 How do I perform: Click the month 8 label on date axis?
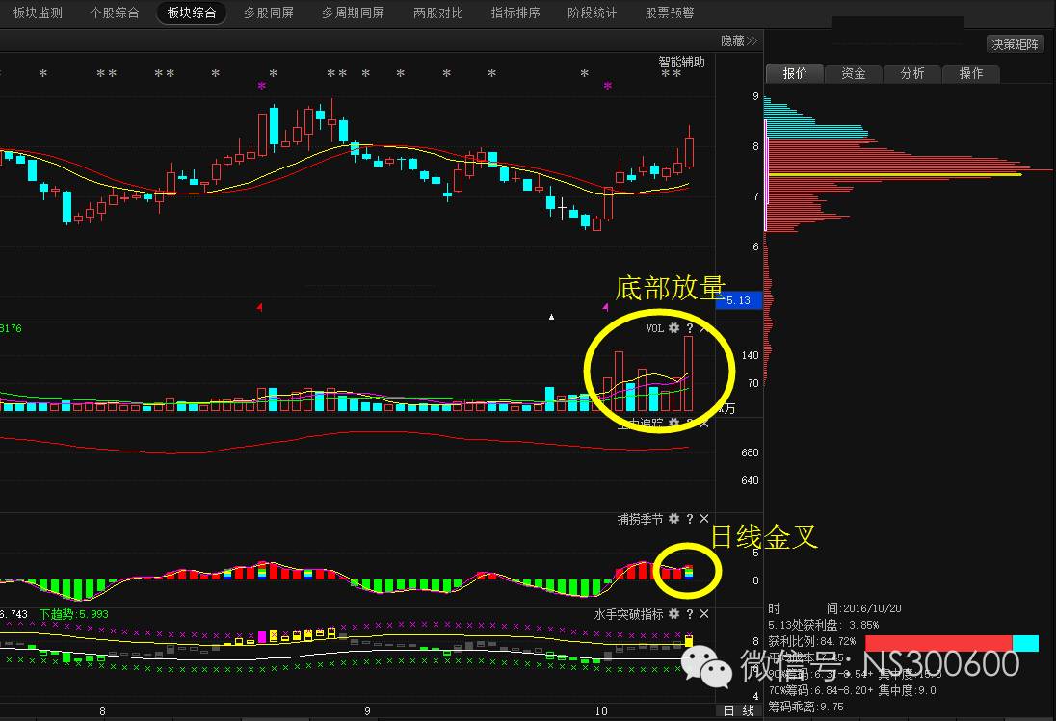pyautogui.click(x=102, y=711)
